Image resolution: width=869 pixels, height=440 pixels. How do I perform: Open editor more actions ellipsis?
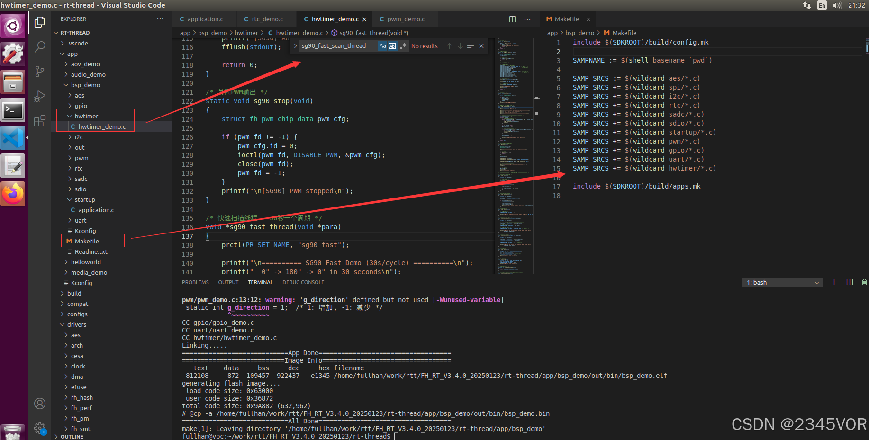tap(527, 19)
